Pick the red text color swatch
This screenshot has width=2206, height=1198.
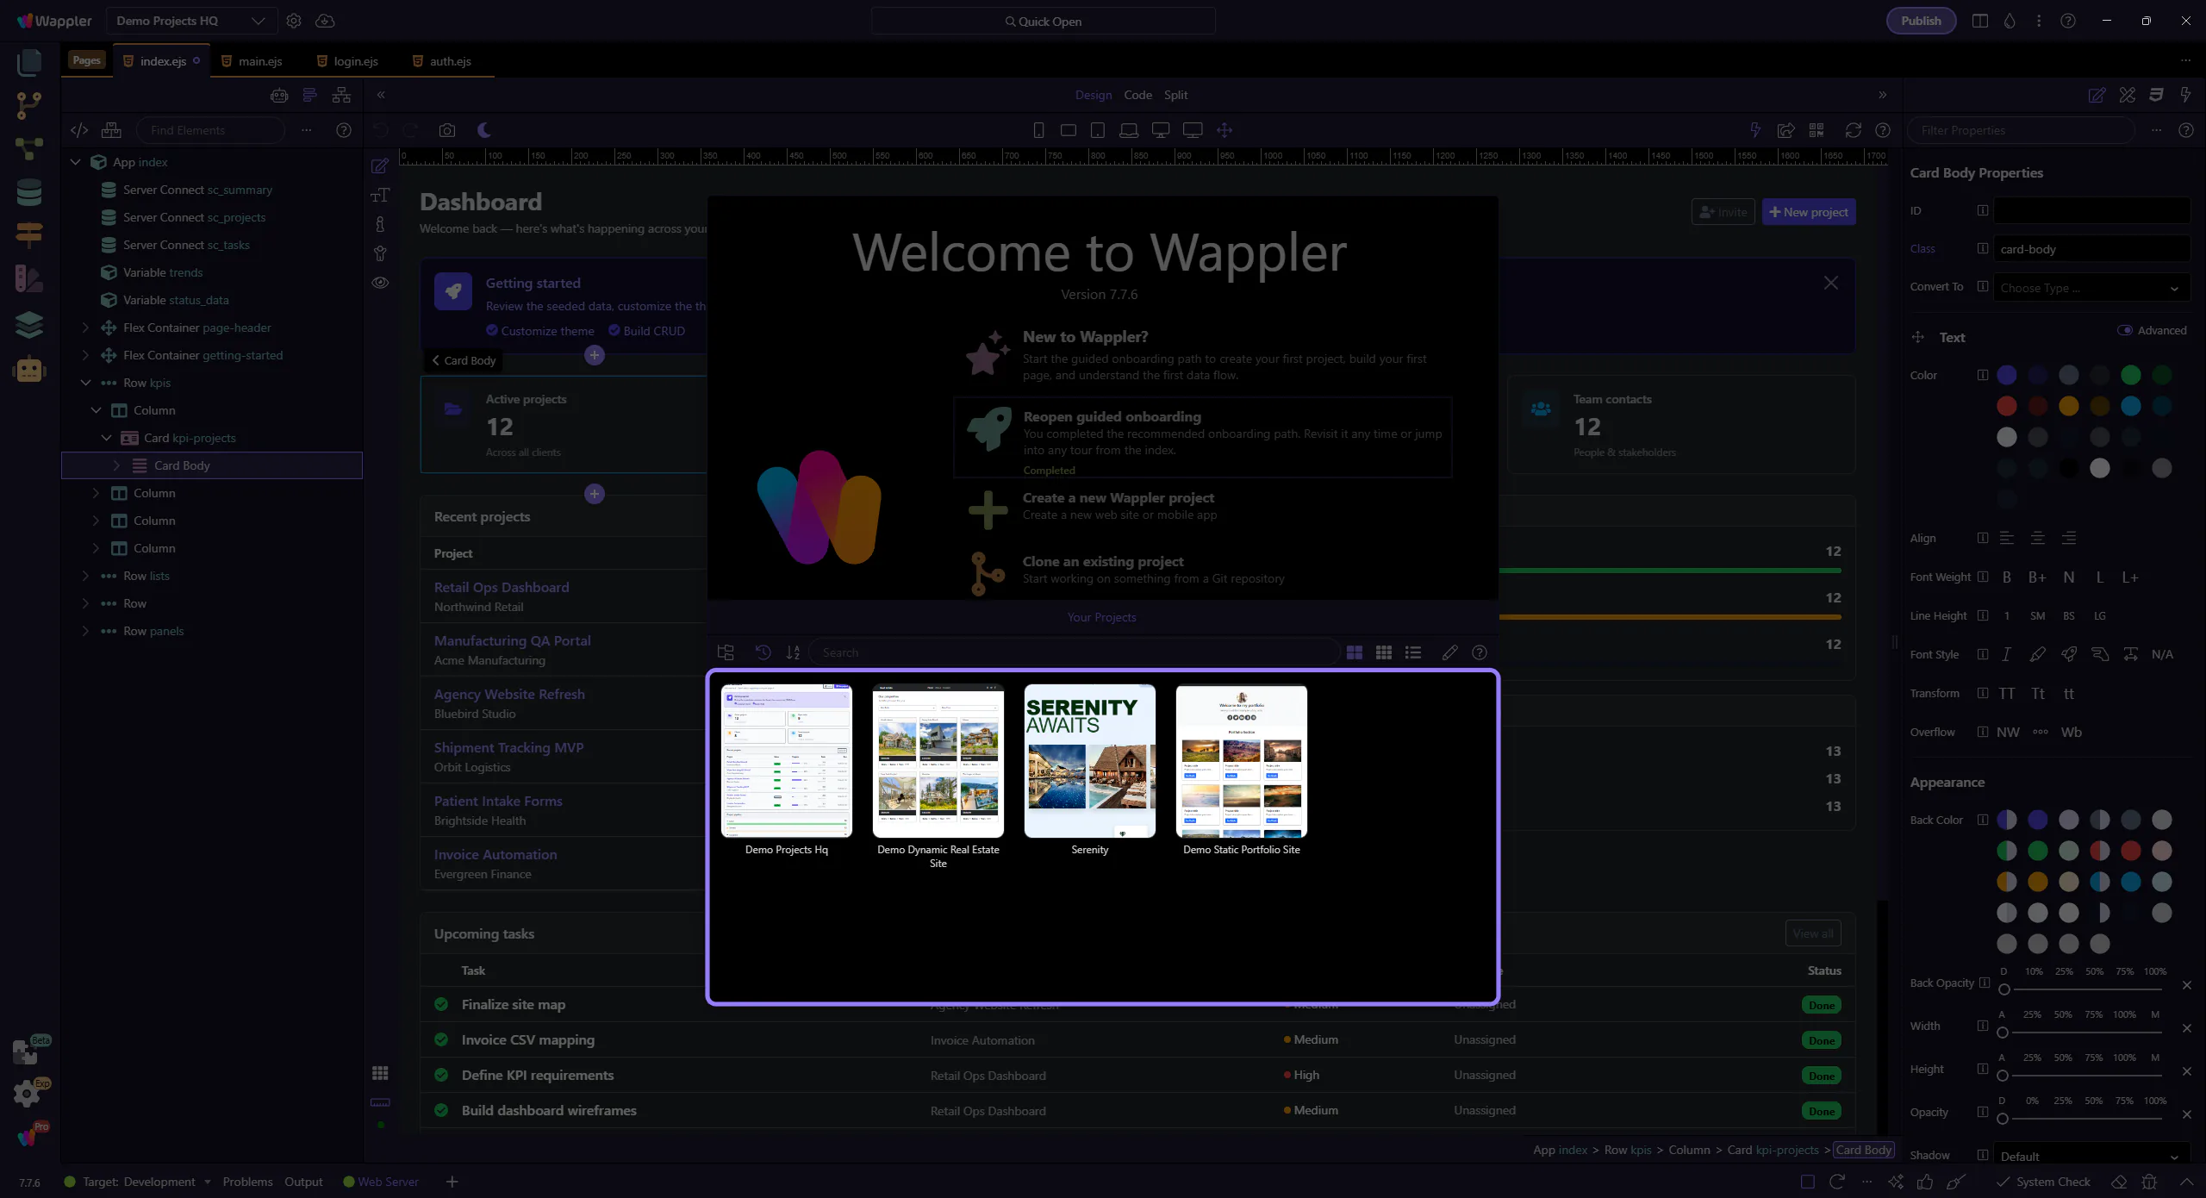point(2007,406)
